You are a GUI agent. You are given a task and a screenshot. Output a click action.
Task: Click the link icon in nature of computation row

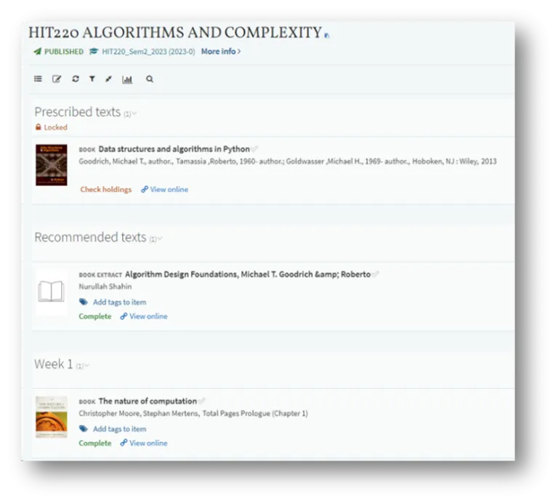(124, 443)
